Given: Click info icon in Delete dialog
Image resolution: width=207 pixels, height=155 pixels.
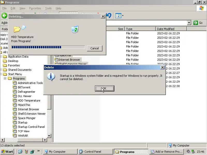Looking at the screenshot, I should click(51, 77).
